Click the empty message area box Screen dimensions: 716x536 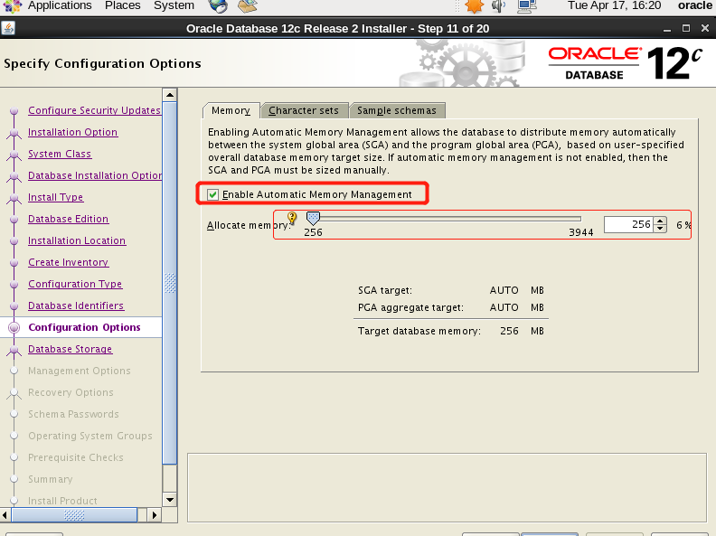tap(447, 487)
